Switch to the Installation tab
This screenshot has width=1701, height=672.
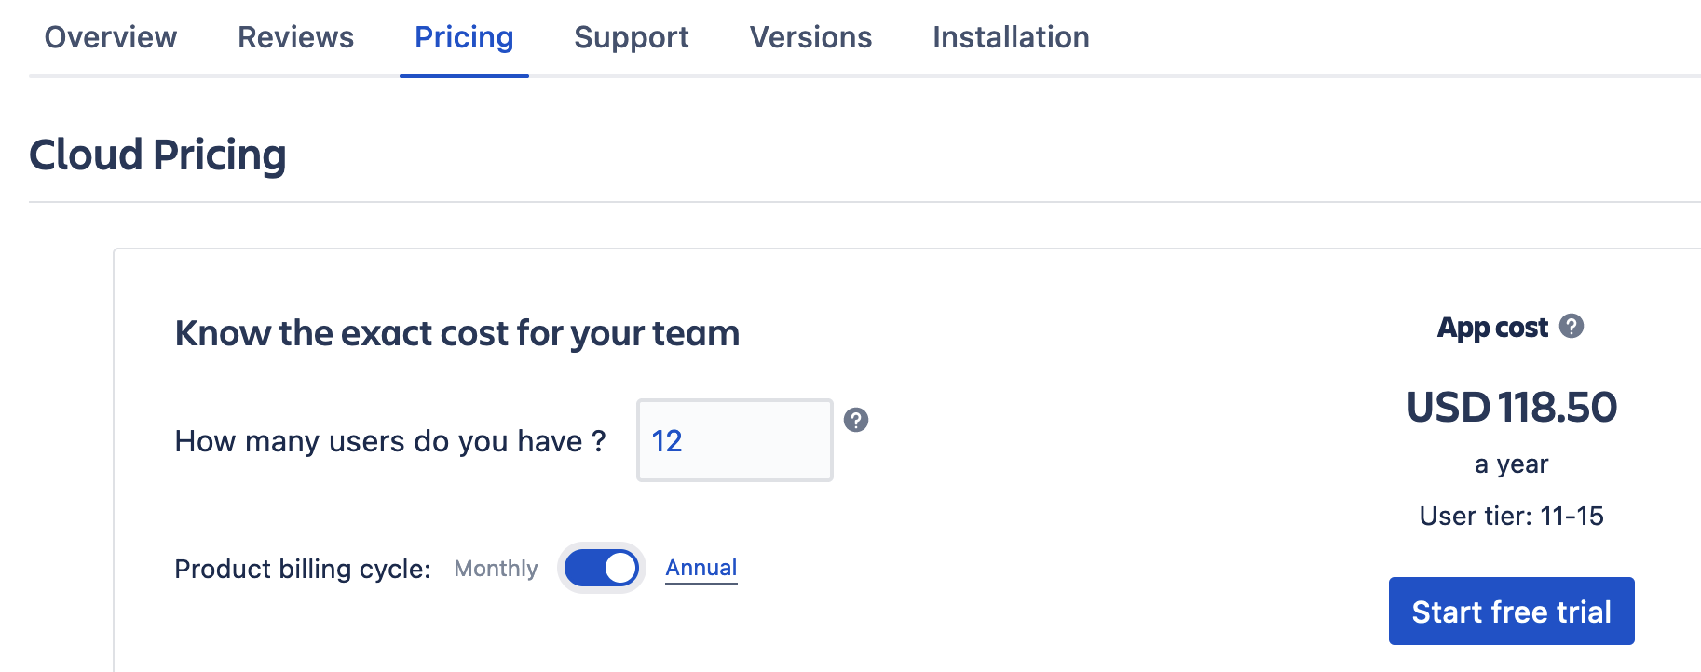click(x=1011, y=37)
